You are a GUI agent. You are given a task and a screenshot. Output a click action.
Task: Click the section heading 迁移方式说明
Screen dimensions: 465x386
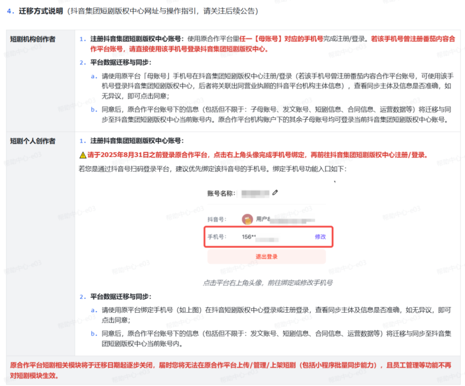point(37,11)
